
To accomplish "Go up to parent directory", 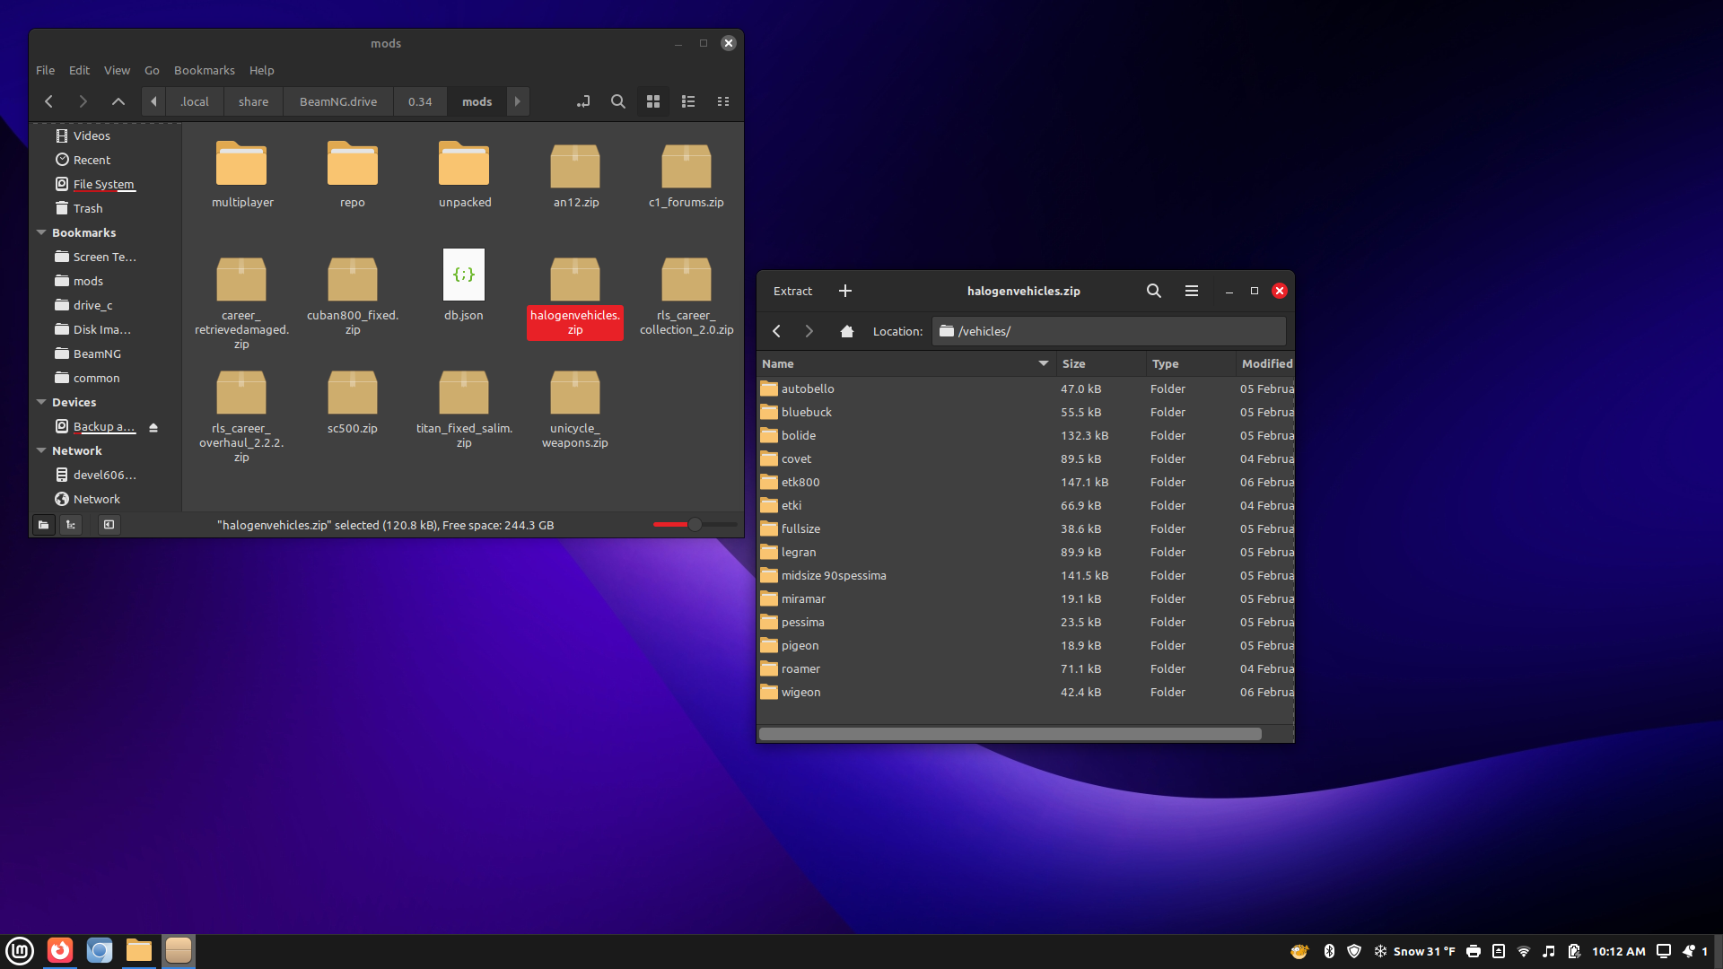I will pos(118,101).
